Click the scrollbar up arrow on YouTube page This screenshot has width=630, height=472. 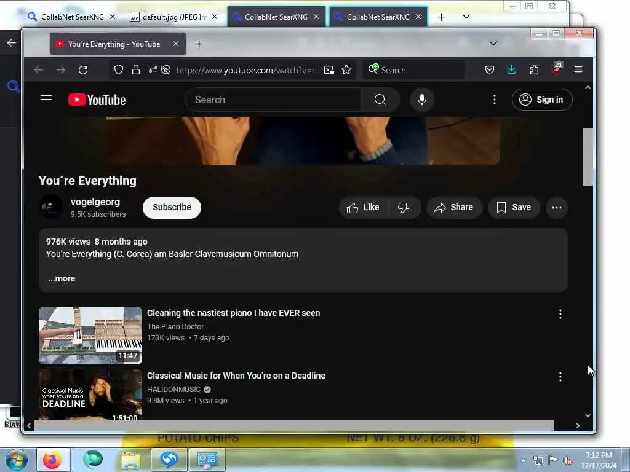588,87
